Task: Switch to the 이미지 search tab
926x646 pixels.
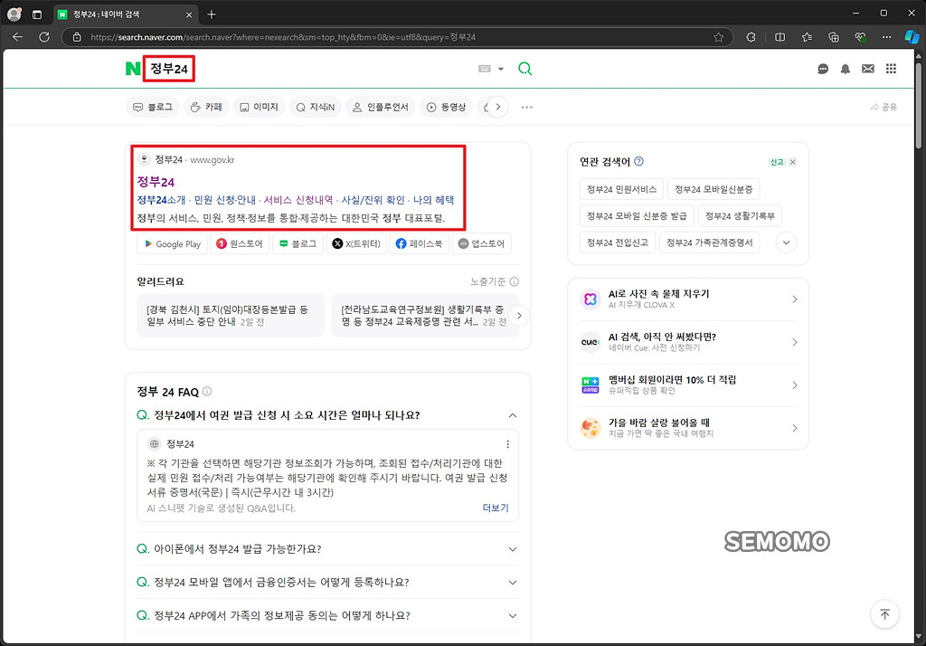Action: [259, 107]
